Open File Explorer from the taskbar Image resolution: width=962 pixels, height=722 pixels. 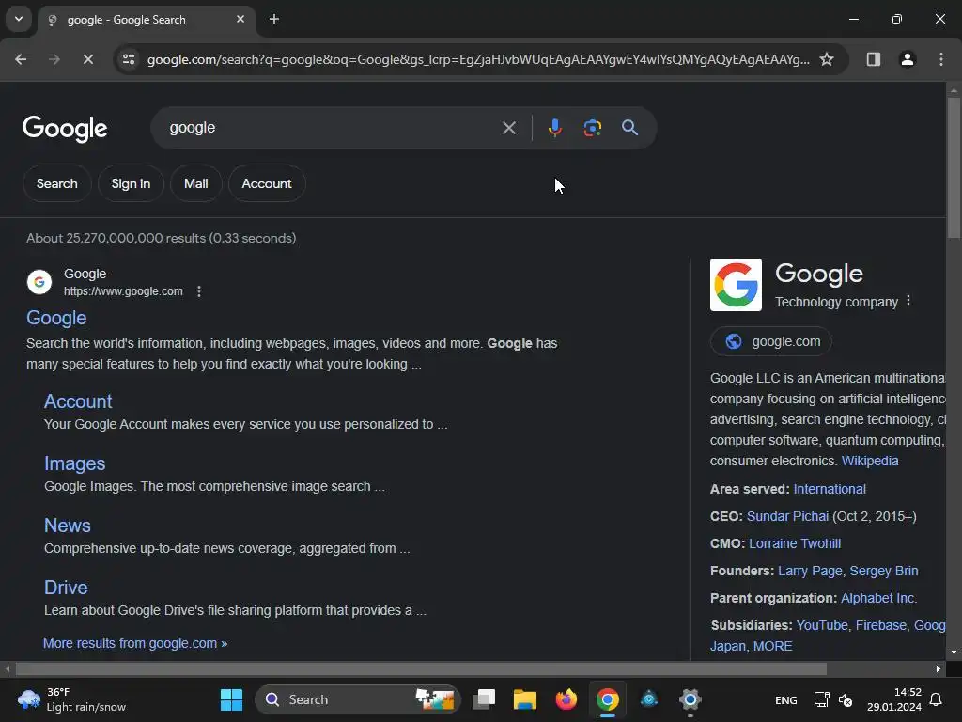click(x=525, y=699)
